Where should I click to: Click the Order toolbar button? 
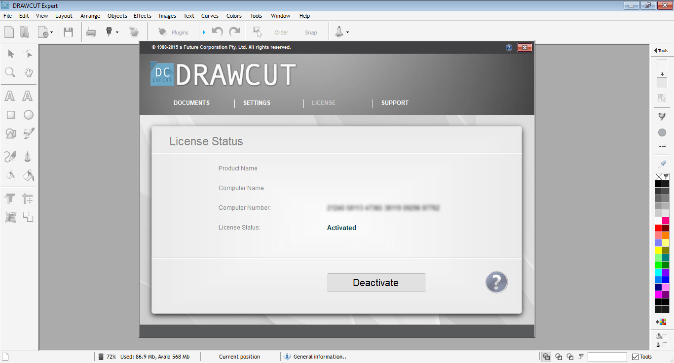click(x=281, y=33)
